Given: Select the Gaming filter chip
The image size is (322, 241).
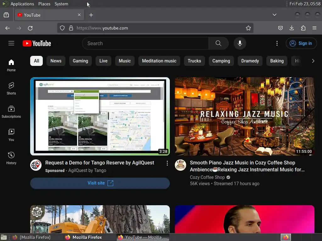Looking at the screenshot, I should click(x=80, y=61).
